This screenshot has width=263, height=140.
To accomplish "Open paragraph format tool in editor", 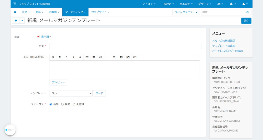I will tap(60, 57).
